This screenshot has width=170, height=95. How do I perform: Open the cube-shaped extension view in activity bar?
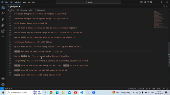(x=3, y=37)
